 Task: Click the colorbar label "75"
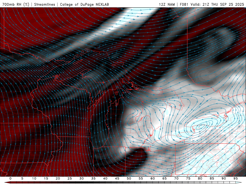click(188, 178)
